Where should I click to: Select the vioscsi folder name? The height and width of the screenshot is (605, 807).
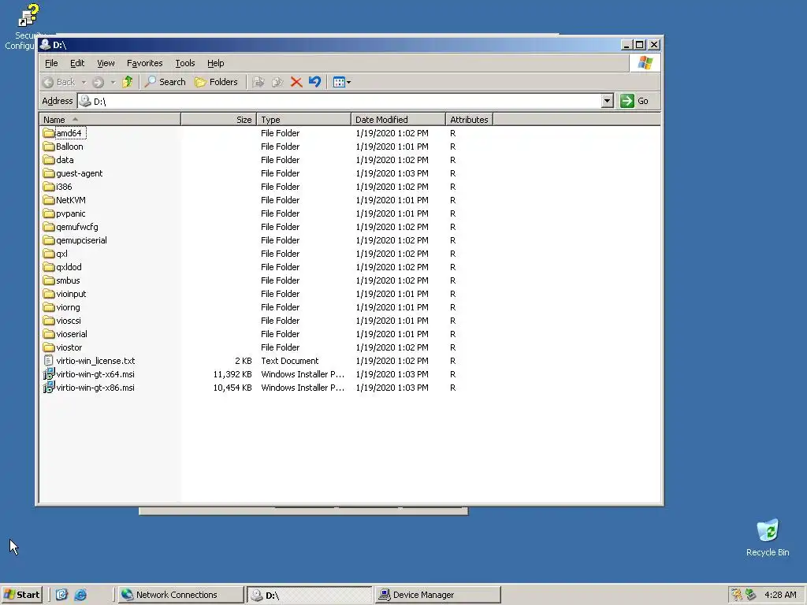pyautogui.click(x=69, y=321)
